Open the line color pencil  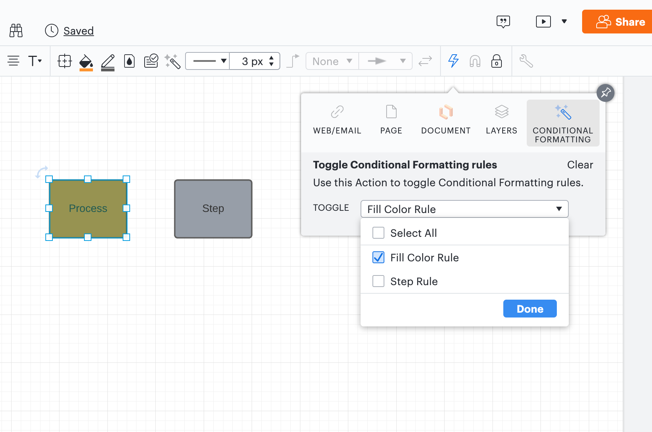coord(108,62)
